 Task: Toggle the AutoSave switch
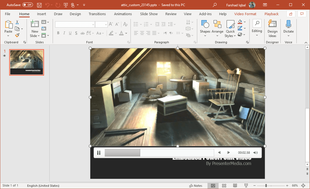[x=27, y=5]
